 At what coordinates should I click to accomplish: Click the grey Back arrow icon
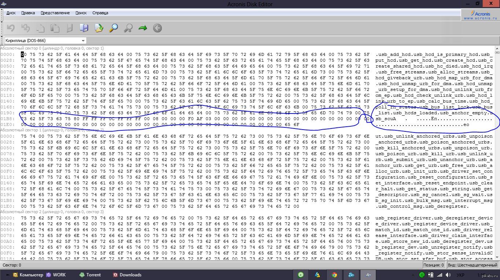coord(158,28)
